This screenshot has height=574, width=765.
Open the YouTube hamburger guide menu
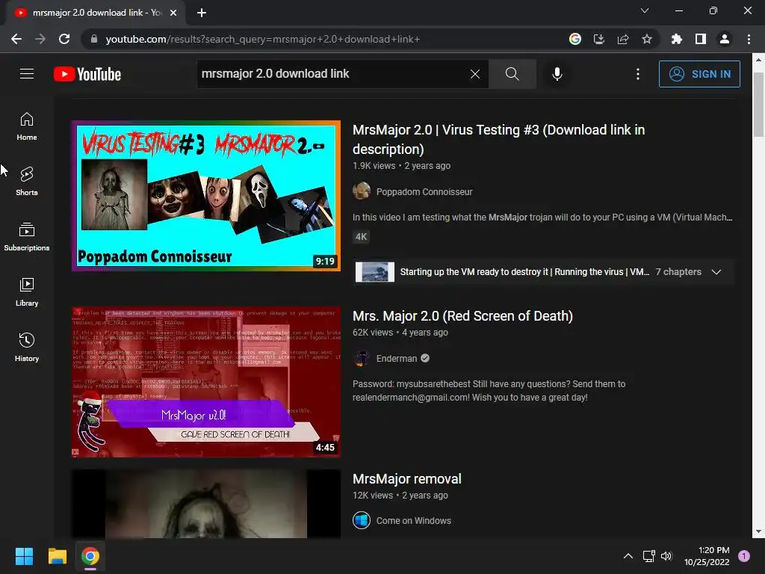click(27, 74)
